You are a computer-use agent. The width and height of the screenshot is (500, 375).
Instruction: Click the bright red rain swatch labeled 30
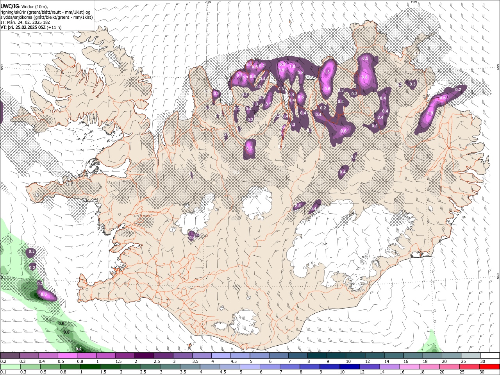(x=490, y=366)
